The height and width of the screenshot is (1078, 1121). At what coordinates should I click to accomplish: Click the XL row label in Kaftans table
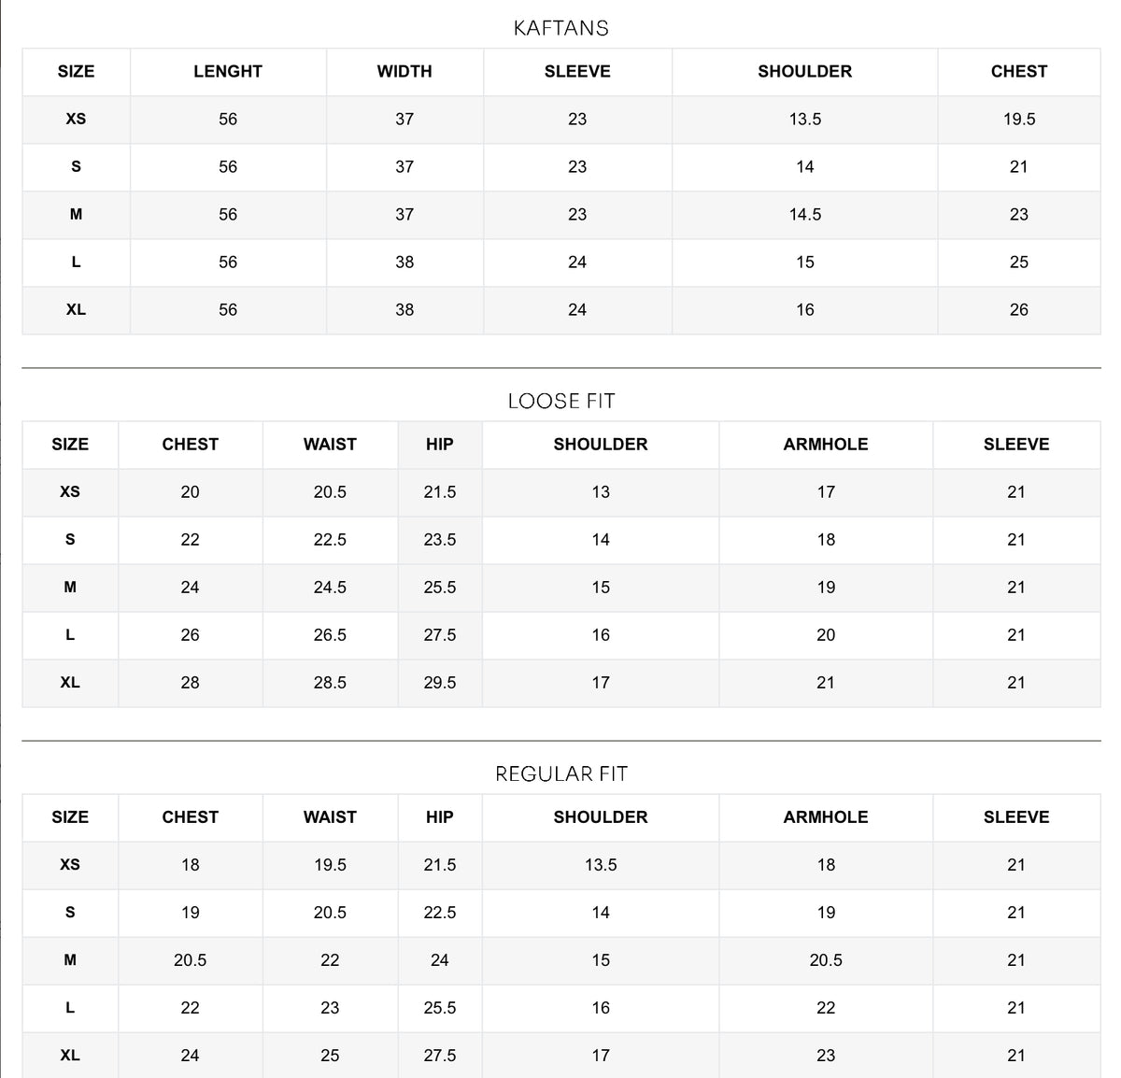(76, 310)
